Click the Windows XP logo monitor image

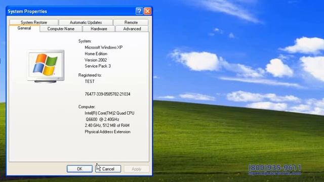46,66
